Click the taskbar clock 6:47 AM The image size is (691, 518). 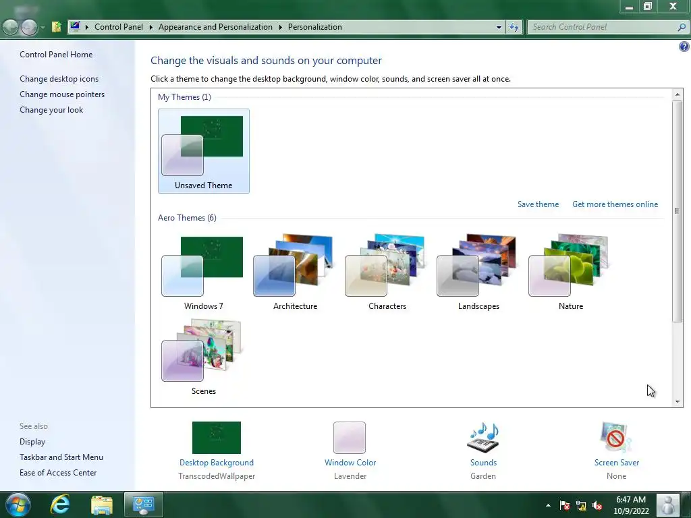click(x=631, y=500)
